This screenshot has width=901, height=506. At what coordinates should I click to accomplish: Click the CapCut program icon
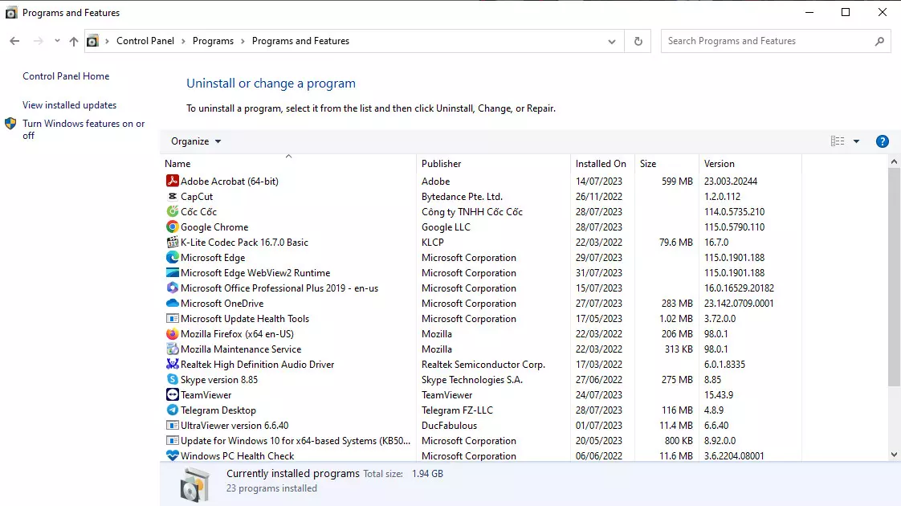(x=173, y=196)
